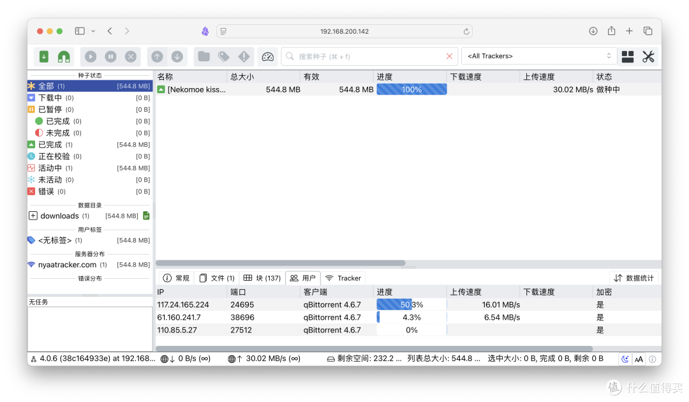Click the add magnet link icon
This screenshot has width=689, height=402.
(64, 57)
